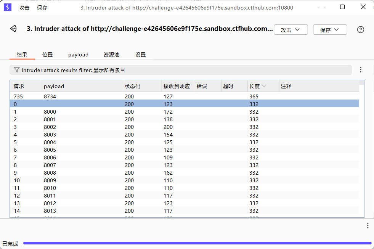This screenshot has width=374, height=249.
Task: Expand the 攻击 dropdown button
Action: point(291,30)
